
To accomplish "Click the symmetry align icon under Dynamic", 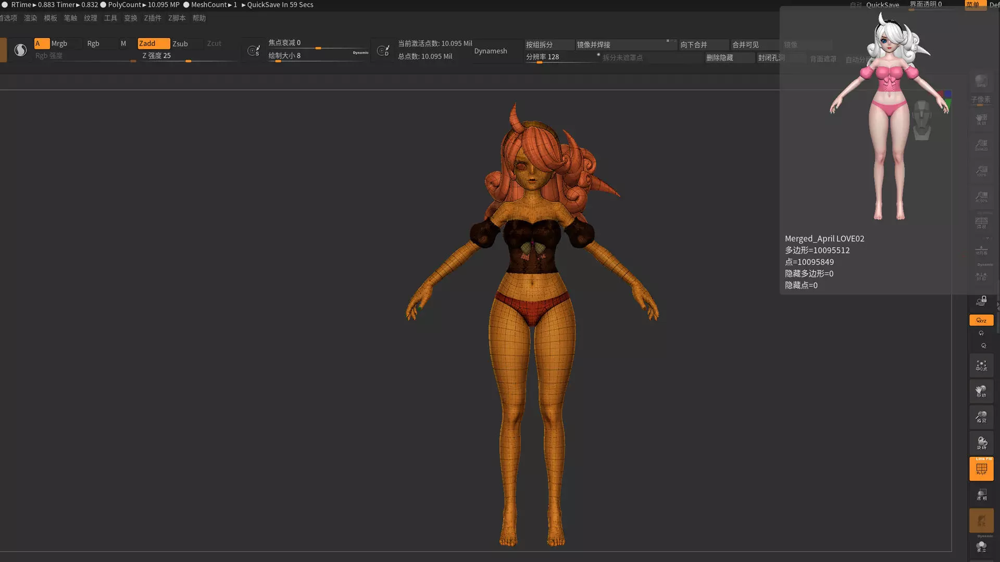I will pos(981,276).
